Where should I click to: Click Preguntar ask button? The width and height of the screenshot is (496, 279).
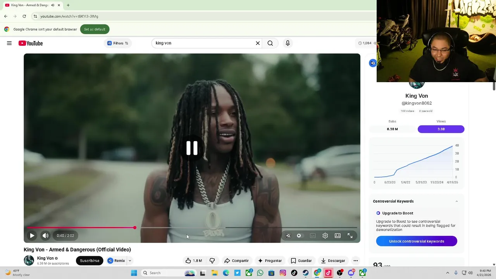pyautogui.click(x=270, y=261)
